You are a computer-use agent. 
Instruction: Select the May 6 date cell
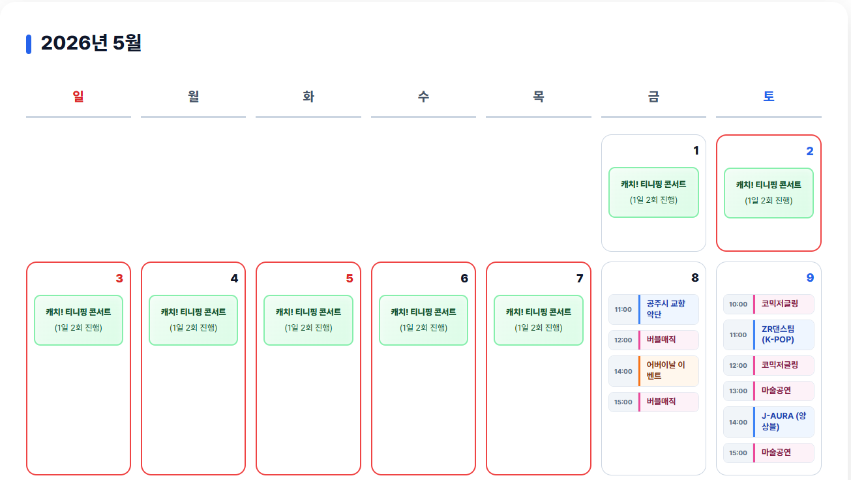pyautogui.click(x=423, y=368)
